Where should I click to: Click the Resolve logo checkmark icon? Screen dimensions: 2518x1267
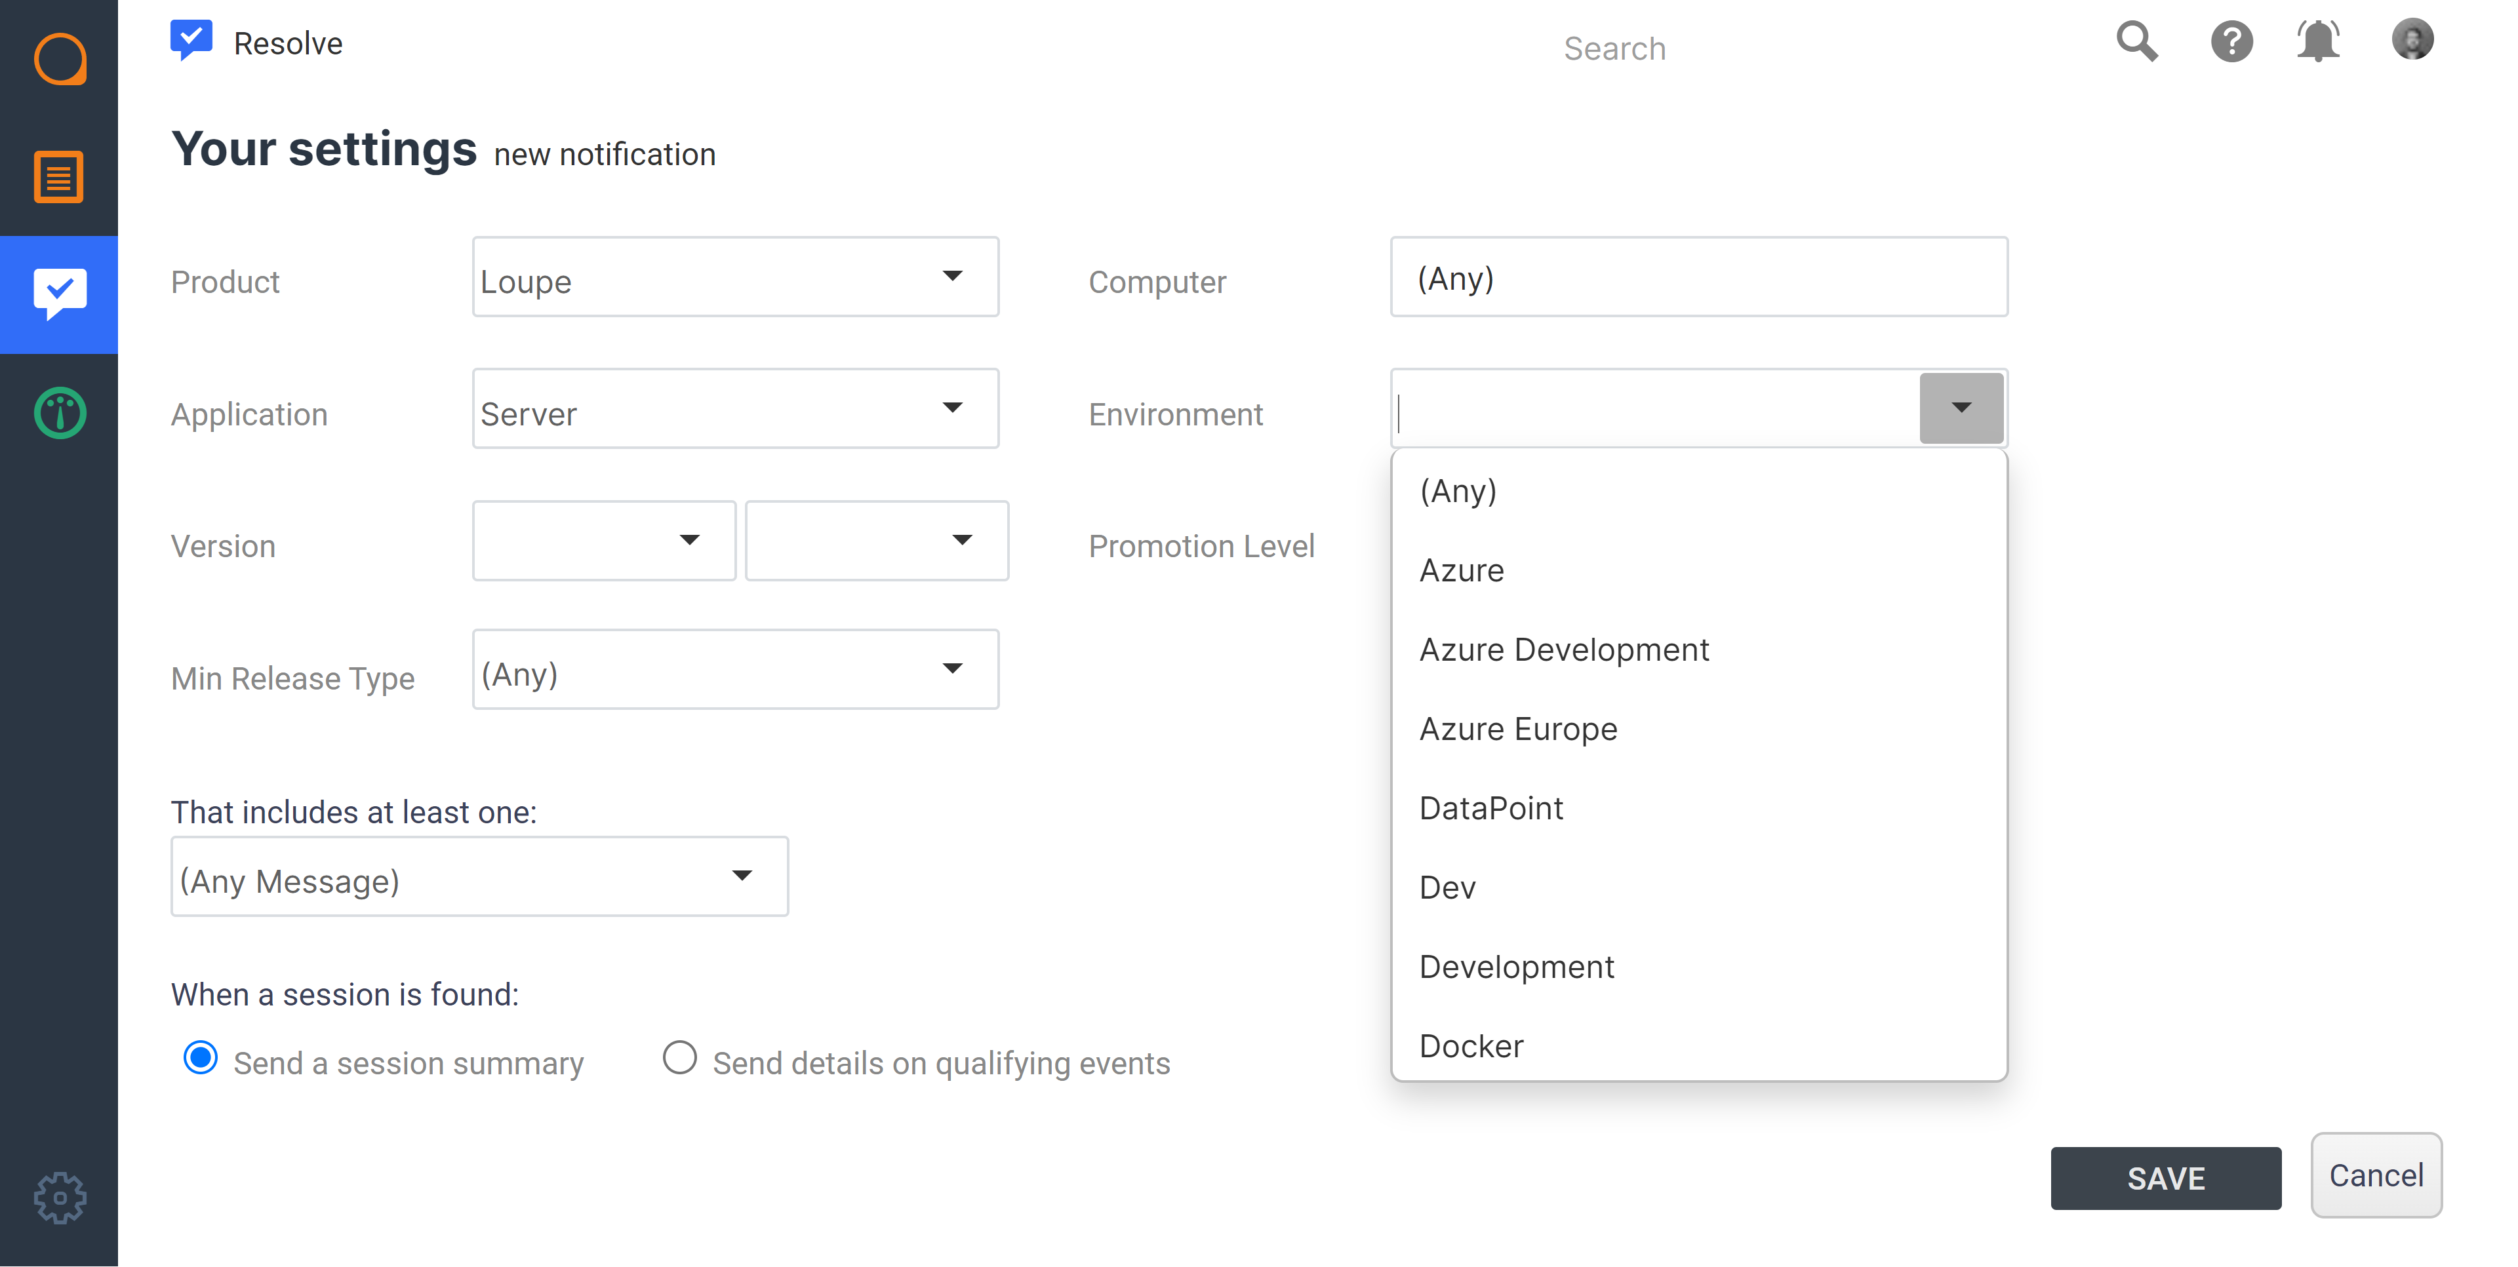click(x=191, y=41)
